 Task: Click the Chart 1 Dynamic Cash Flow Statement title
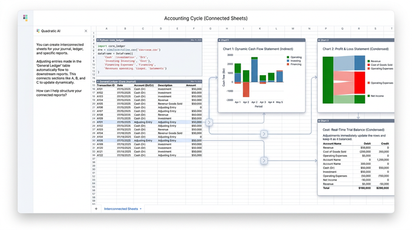coord(258,49)
